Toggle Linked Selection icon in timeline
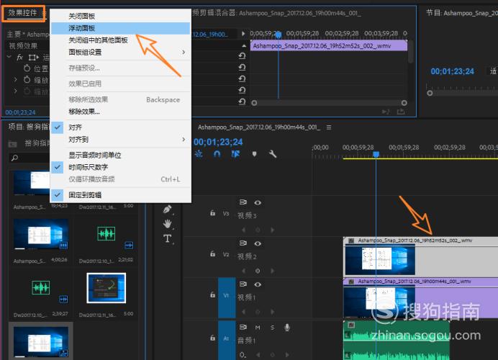 click(235, 154)
